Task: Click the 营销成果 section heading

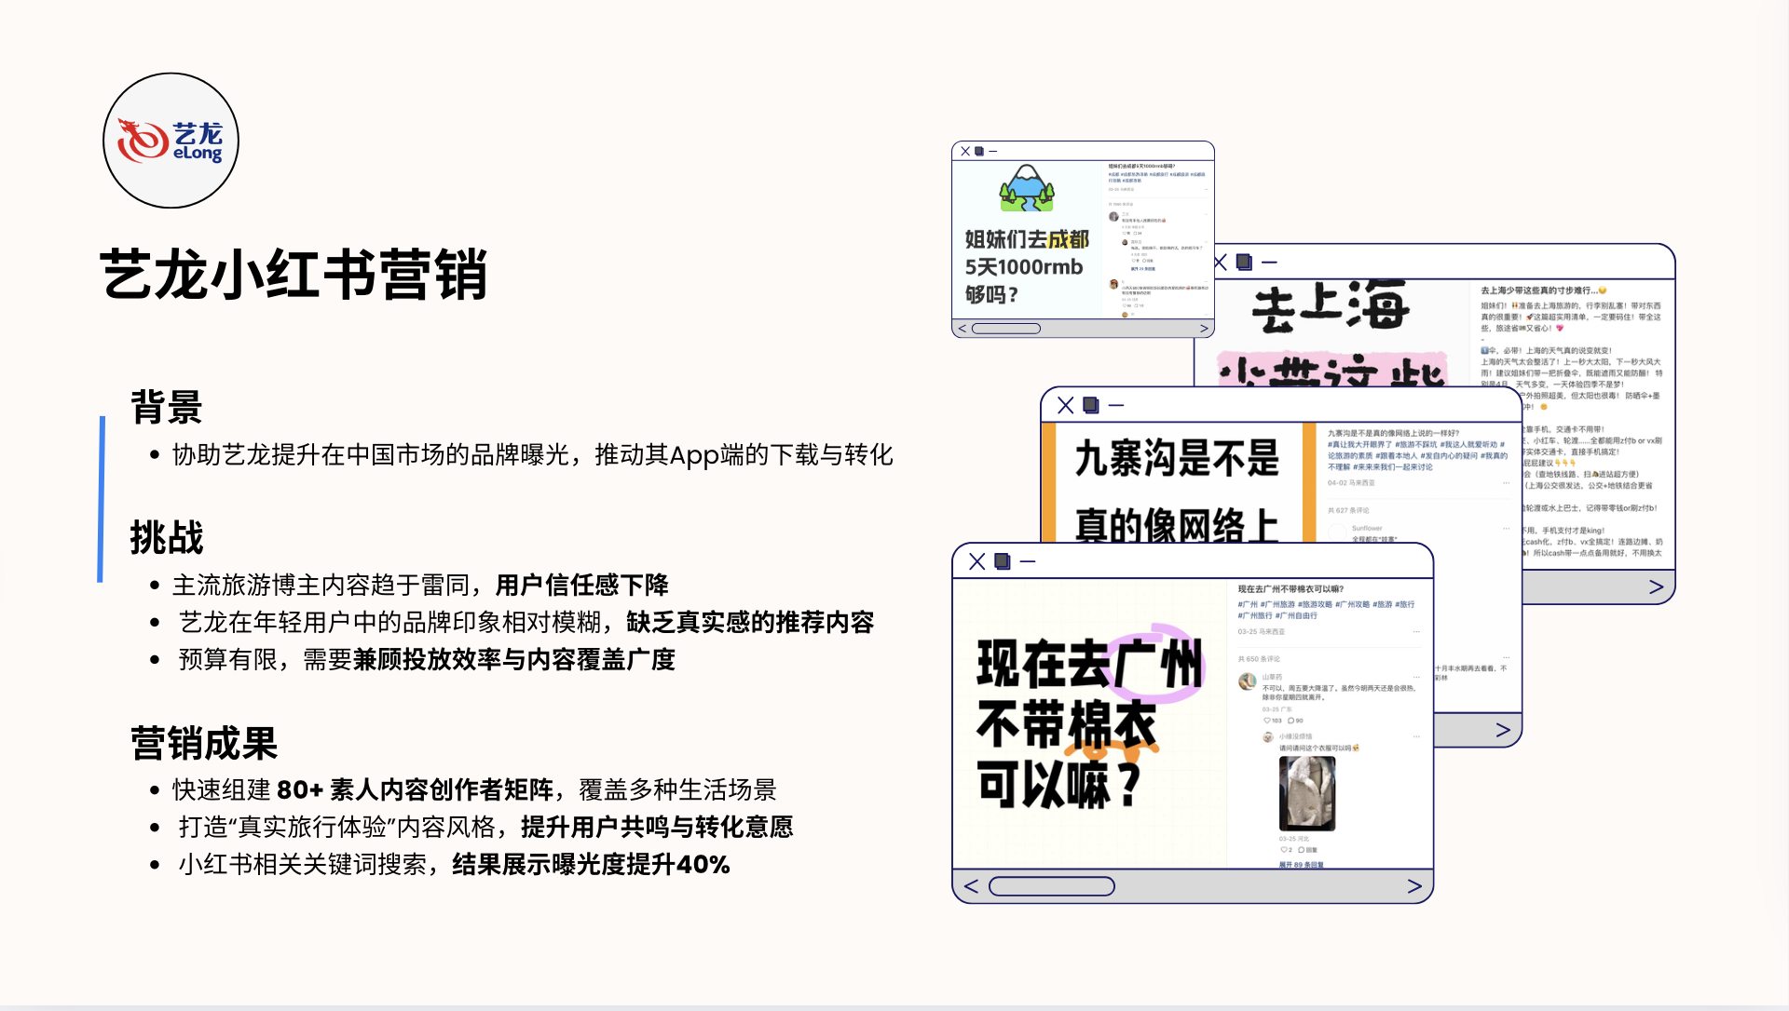Action: pyautogui.click(x=204, y=744)
